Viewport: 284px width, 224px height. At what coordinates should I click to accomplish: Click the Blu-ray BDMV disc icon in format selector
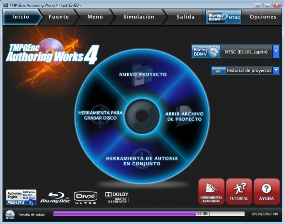(206, 52)
